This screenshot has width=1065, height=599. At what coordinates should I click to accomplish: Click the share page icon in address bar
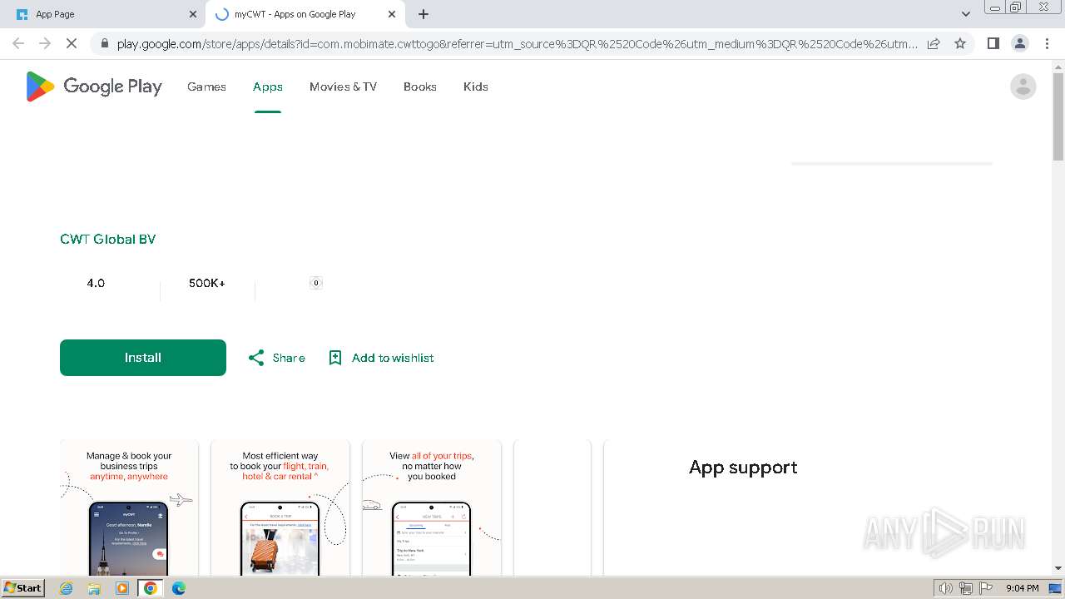pyautogui.click(x=934, y=43)
